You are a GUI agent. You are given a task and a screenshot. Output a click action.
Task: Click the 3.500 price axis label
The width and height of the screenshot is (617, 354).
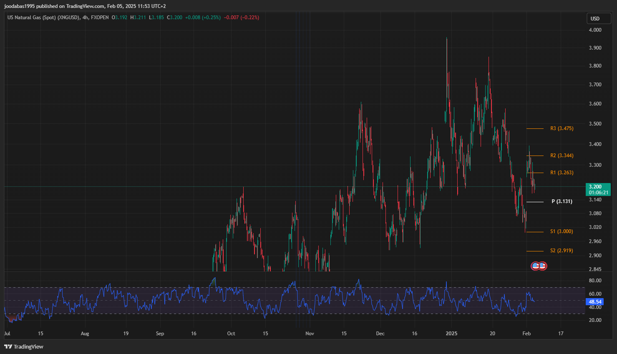(x=595, y=124)
